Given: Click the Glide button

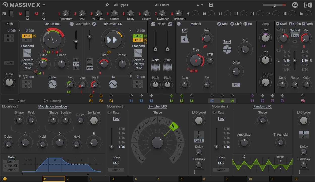Looking at the screenshot, I should pos(9,63).
